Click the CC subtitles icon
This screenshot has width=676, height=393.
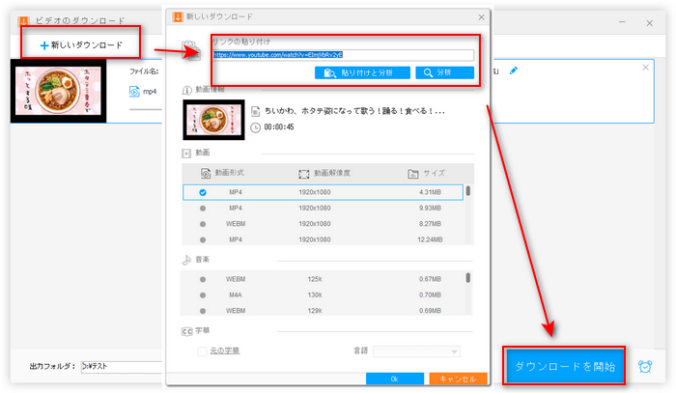tap(186, 331)
